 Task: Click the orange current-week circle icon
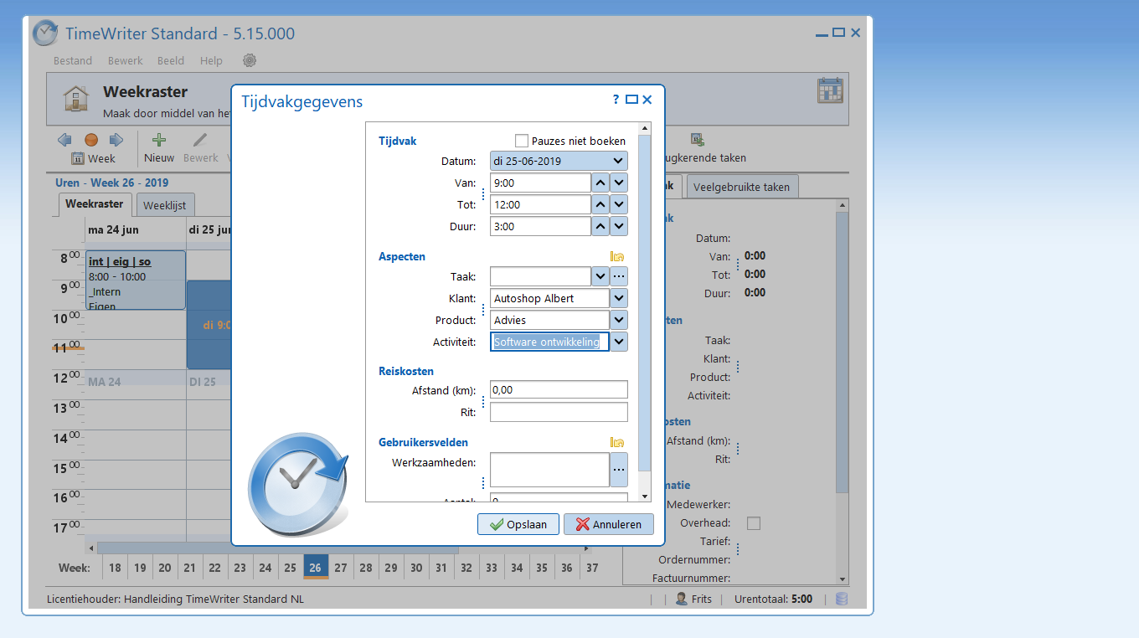(x=90, y=140)
